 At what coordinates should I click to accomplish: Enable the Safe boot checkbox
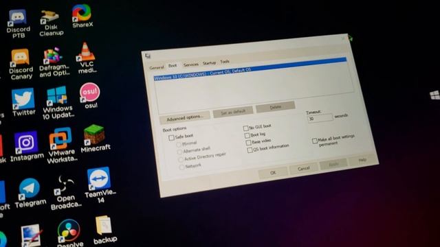pyautogui.click(x=171, y=138)
